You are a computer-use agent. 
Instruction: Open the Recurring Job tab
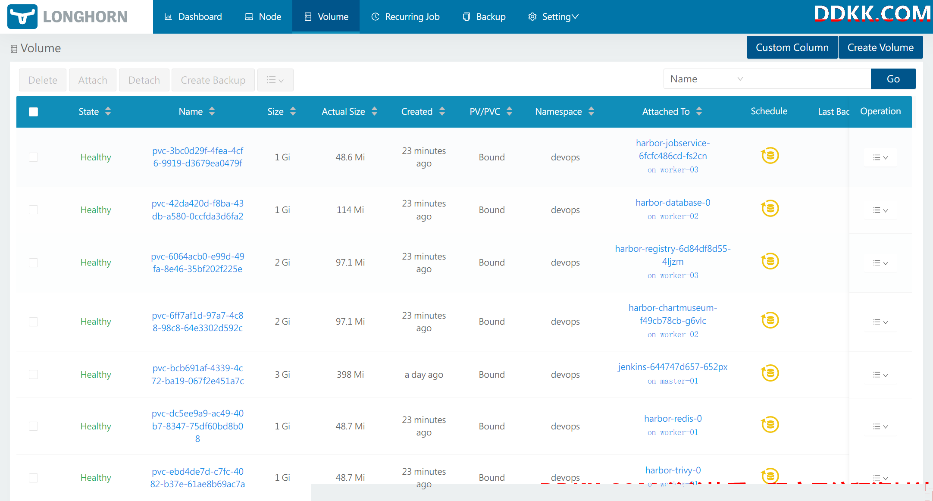coord(405,17)
